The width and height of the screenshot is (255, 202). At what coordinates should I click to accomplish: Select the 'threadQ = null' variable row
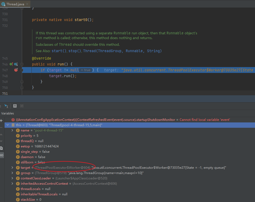pos(129,141)
